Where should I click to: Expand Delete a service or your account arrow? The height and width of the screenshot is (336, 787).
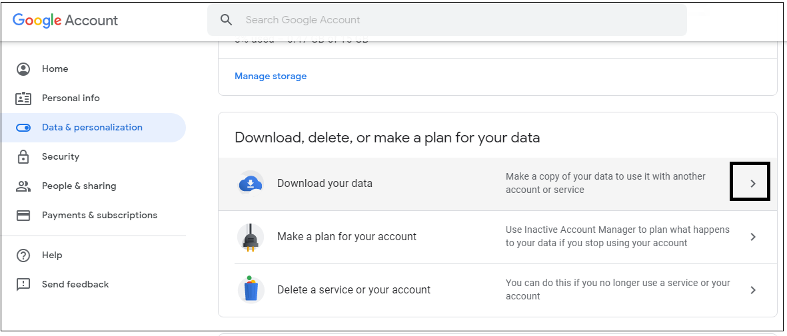753,290
